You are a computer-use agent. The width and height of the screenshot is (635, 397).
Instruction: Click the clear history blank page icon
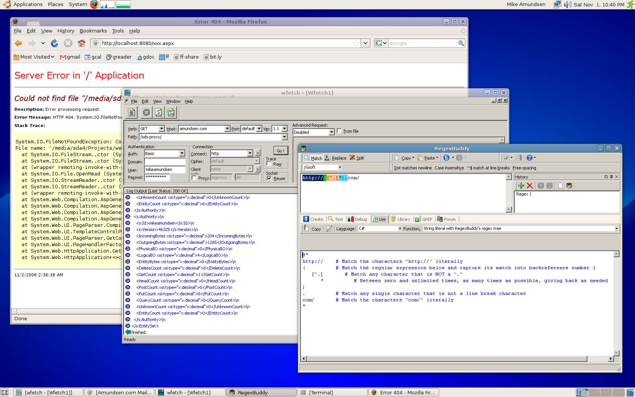[561, 186]
